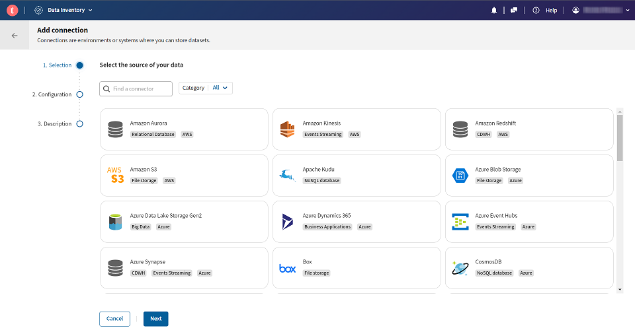Expand the user account menu
This screenshot has width=635, height=334.
(x=600, y=11)
